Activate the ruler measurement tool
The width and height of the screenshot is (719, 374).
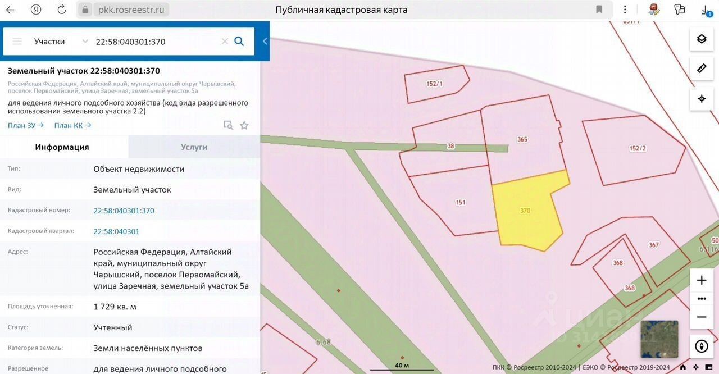[702, 69]
